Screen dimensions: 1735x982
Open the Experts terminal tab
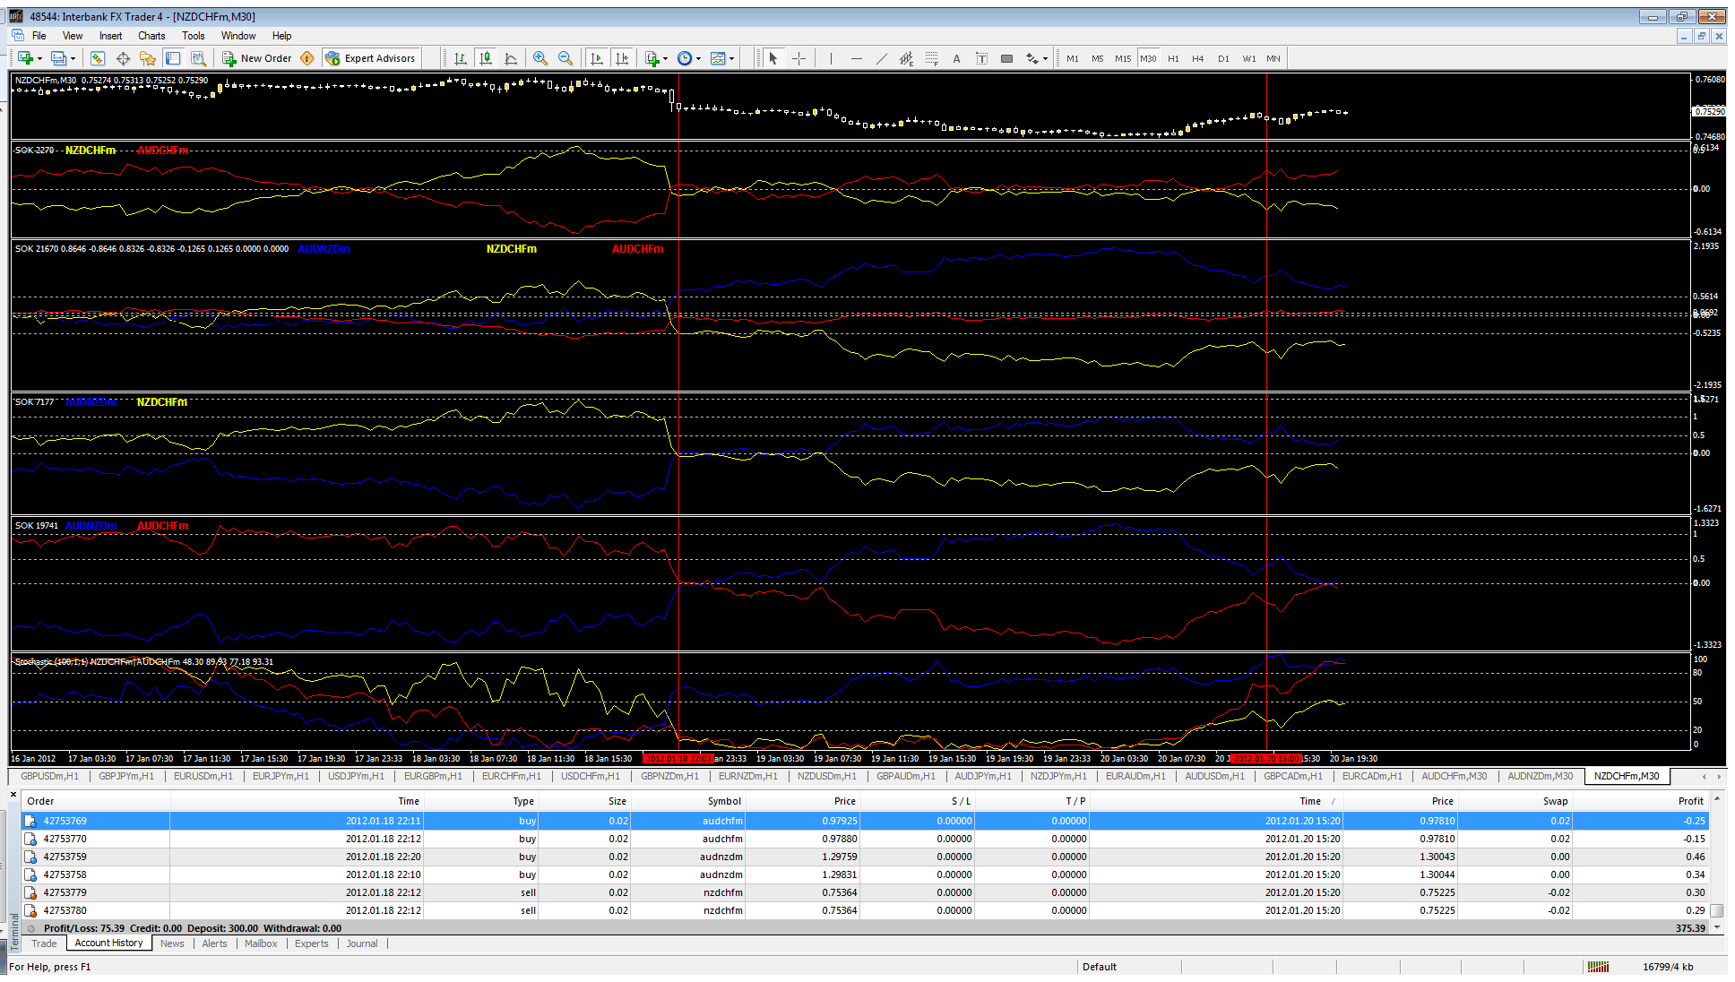[x=312, y=943]
